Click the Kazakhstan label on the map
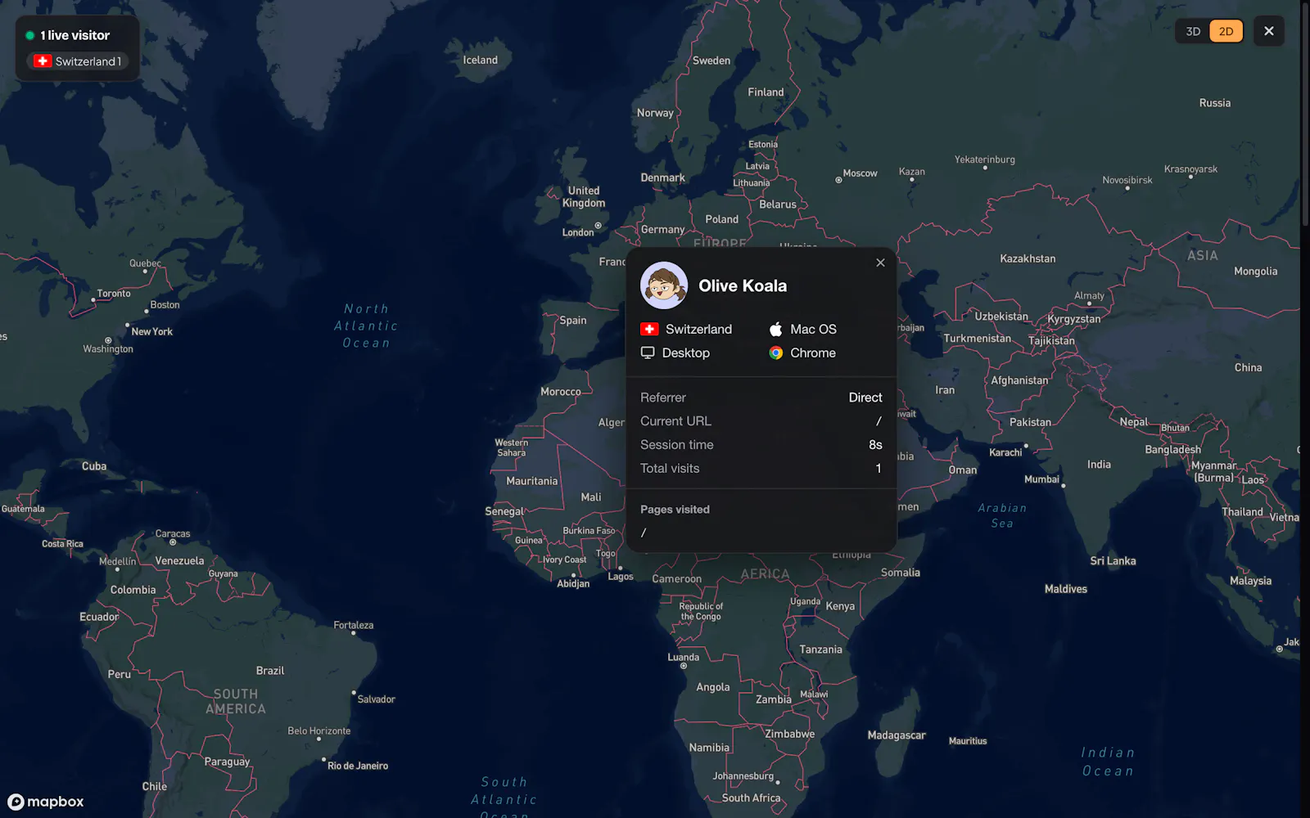This screenshot has height=818, width=1310. 1028,258
